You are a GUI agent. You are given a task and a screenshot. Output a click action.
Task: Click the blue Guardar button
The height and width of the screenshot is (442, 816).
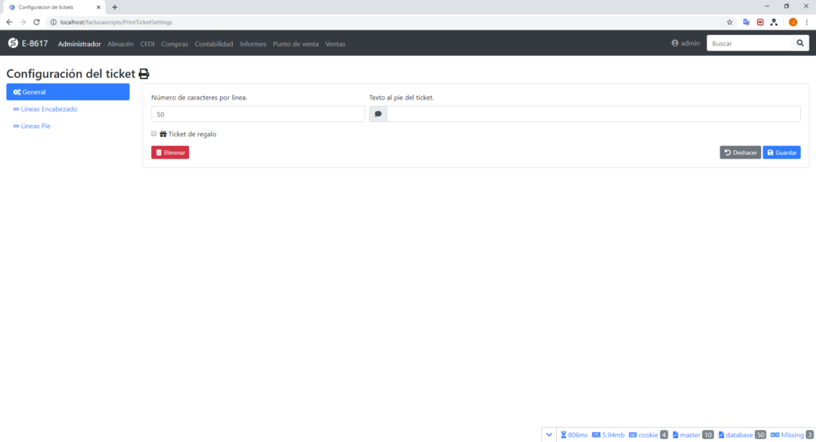point(782,152)
